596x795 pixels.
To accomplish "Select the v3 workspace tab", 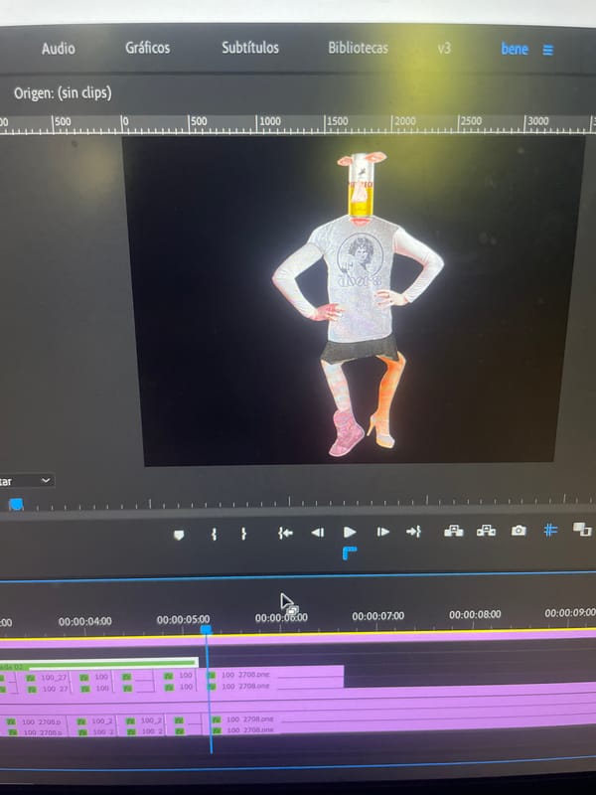I will (x=444, y=49).
